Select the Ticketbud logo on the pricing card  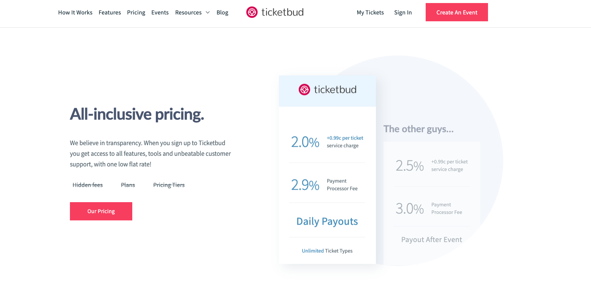pyautogui.click(x=327, y=90)
